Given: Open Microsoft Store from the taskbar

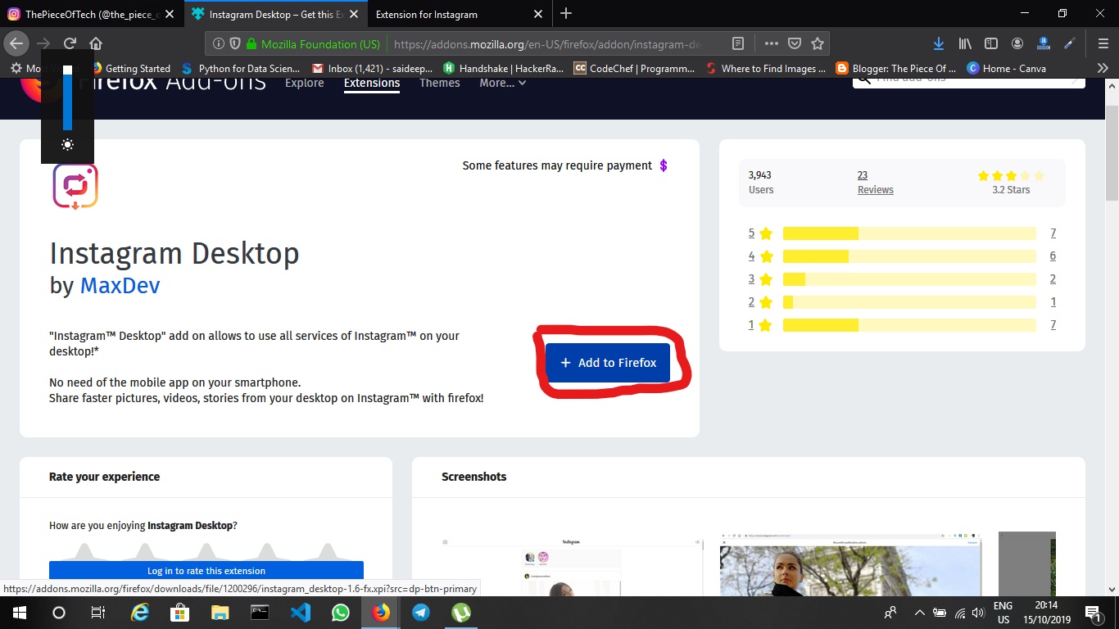Looking at the screenshot, I should point(179,613).
